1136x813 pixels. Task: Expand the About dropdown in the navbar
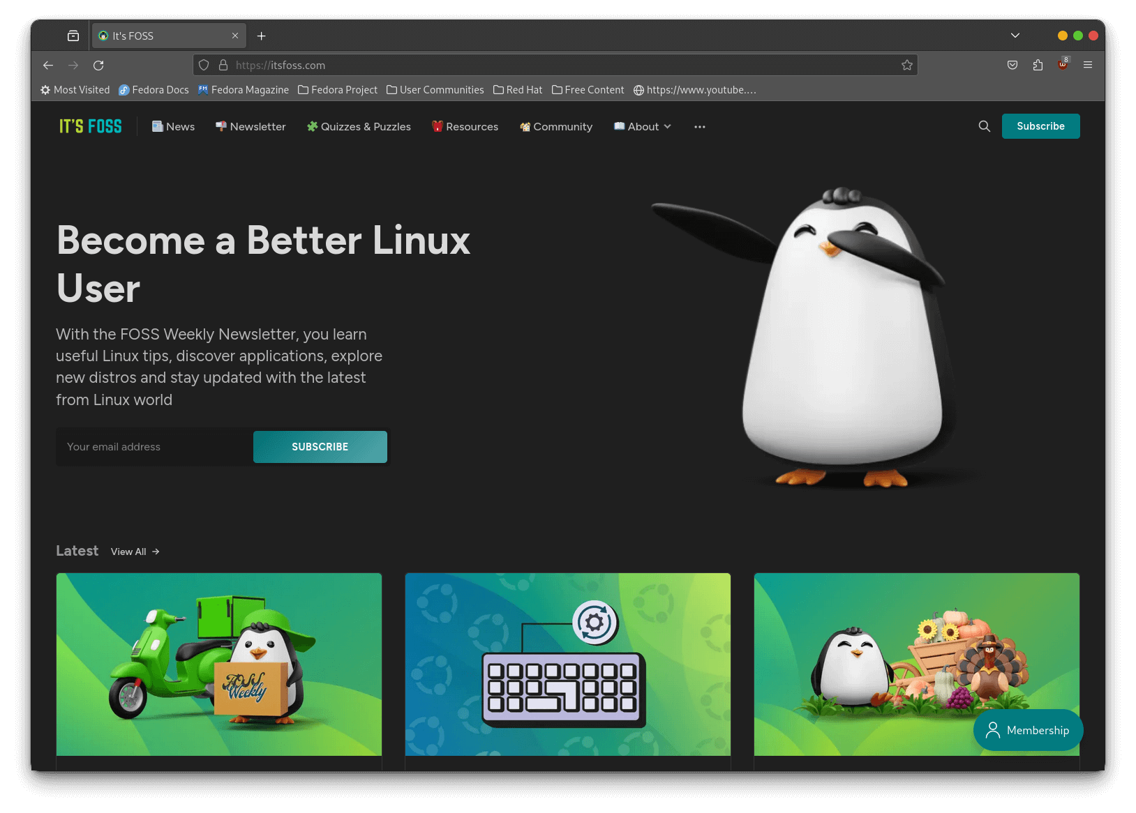pos(641,126)
